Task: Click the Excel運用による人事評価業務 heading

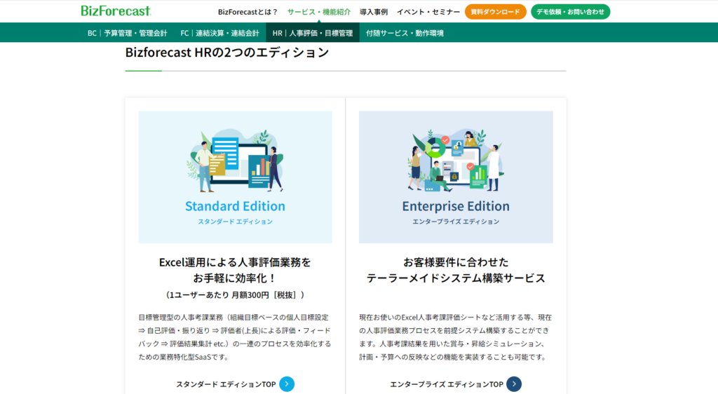Action: pyautogui.click(x=235, y=262)
